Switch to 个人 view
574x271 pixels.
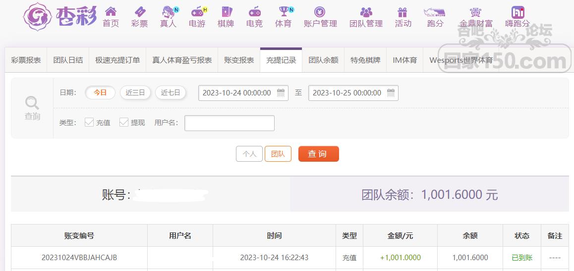click(x=249, y=154)
